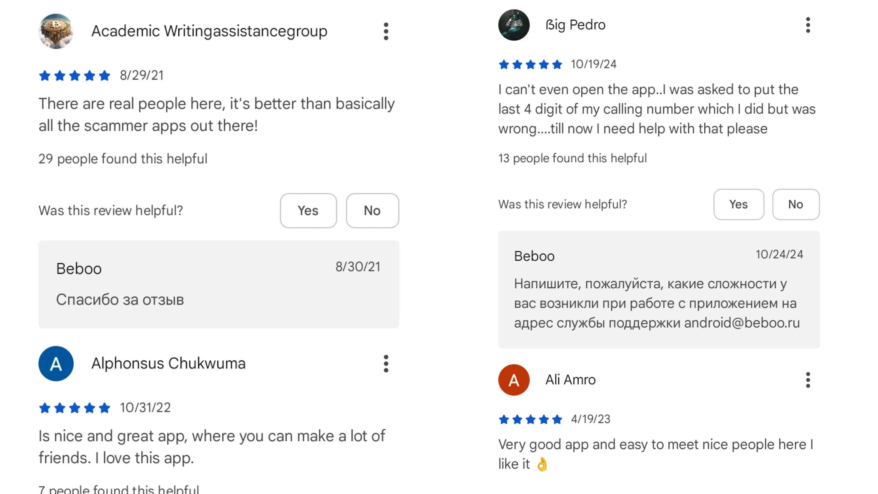Click star rating on 10/31/22 review
Viewport: 878px width, 494px height.
point(75,408)
